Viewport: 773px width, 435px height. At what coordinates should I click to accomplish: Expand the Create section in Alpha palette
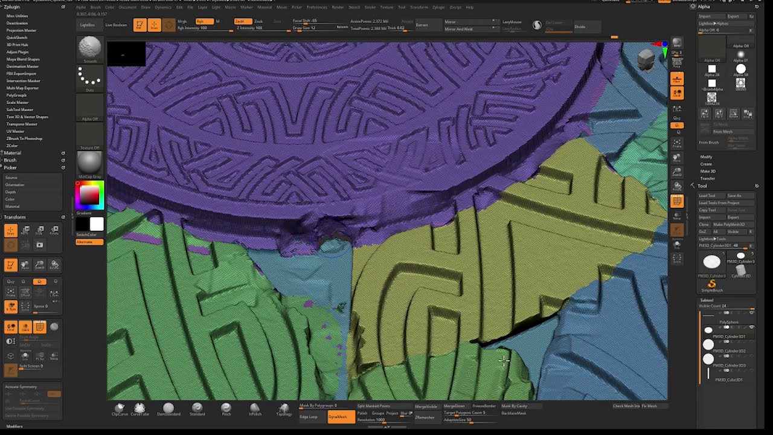coord(705,164)
